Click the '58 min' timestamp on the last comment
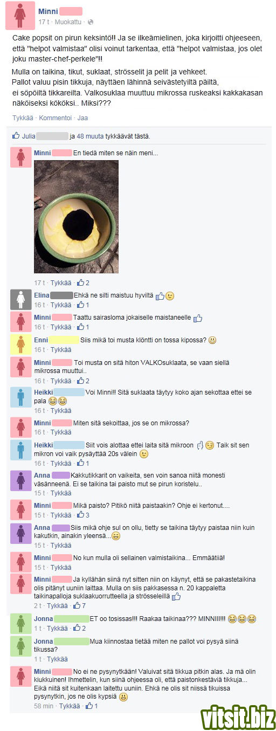 (44, 706)
